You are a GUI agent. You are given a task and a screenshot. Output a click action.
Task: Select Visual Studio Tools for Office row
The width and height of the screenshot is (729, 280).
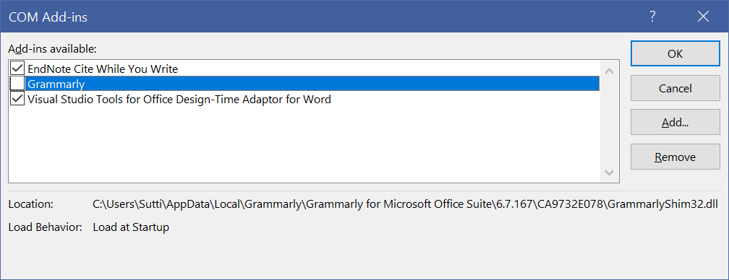304,99
